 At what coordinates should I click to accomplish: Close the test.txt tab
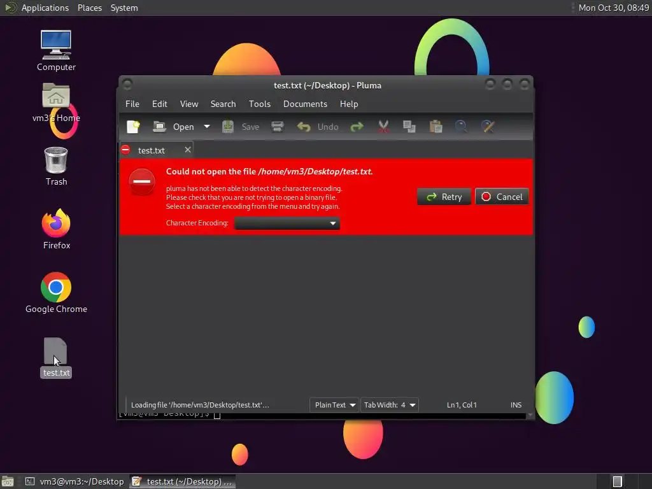click(188, 150)
